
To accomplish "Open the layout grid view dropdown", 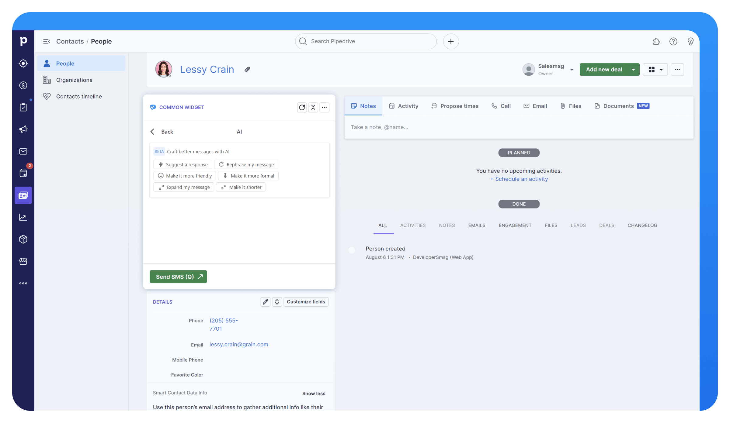I will (x=655, y=70).
